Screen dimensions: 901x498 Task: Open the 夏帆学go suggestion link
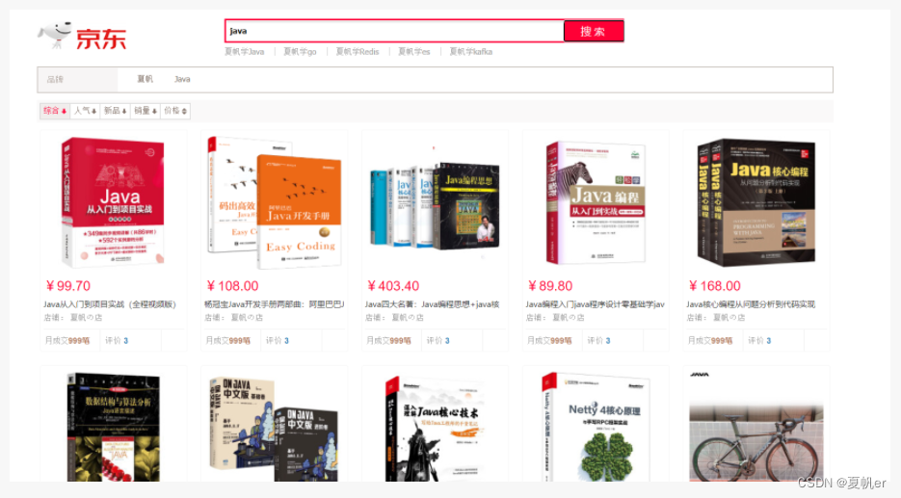[x=300, y=52]
